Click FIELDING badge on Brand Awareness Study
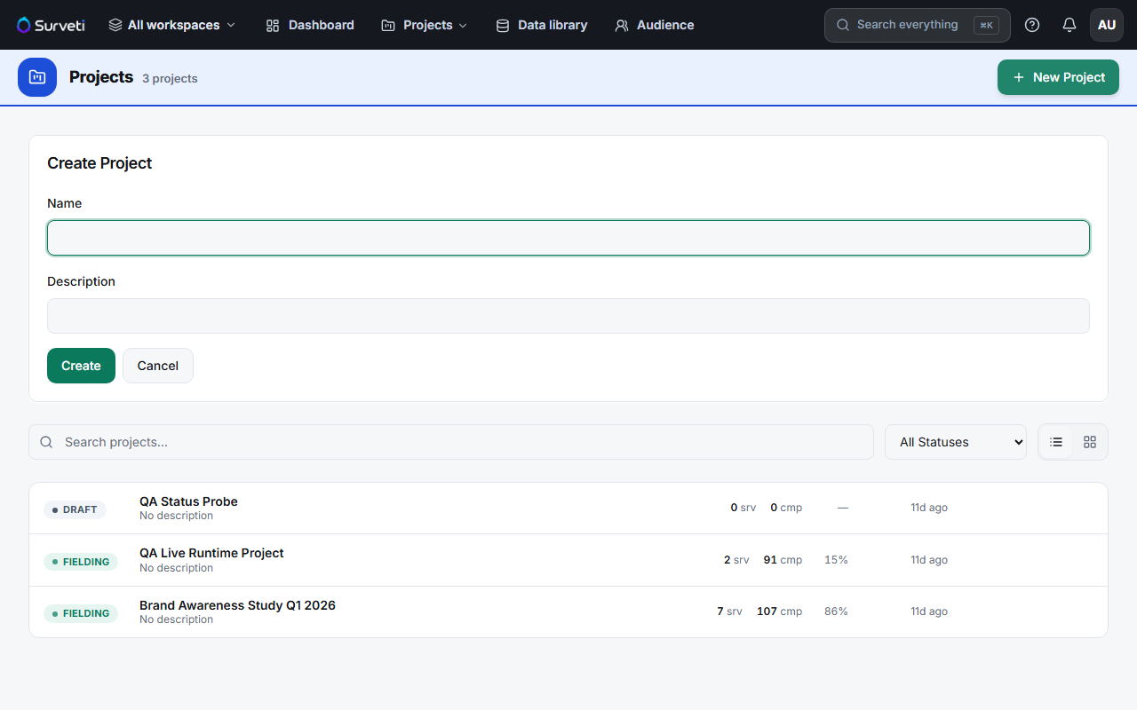1137x710 pixels. pos(81,613)
